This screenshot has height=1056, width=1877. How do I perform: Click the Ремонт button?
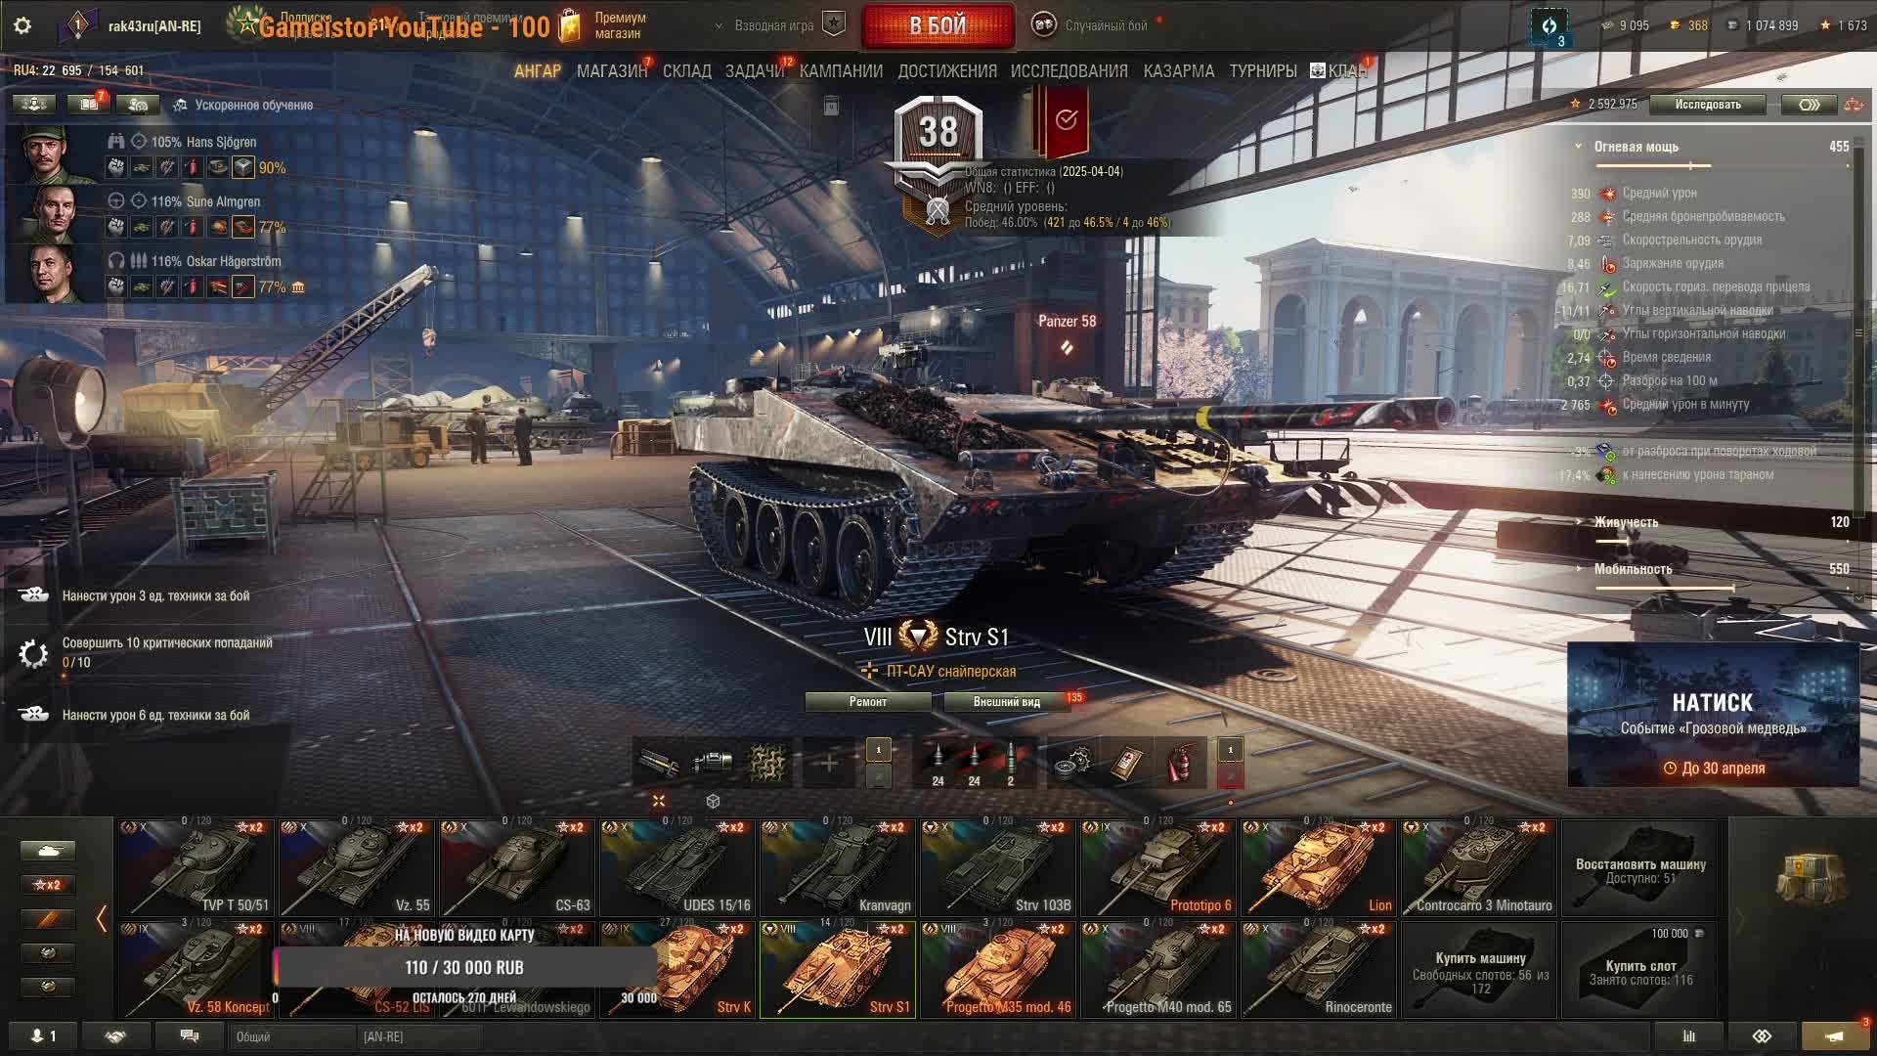coord(868,702)
